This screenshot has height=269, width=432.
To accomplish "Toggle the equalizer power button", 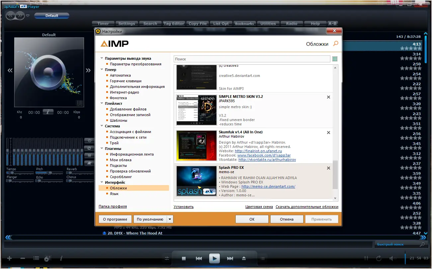I will (x=89, y=140).
